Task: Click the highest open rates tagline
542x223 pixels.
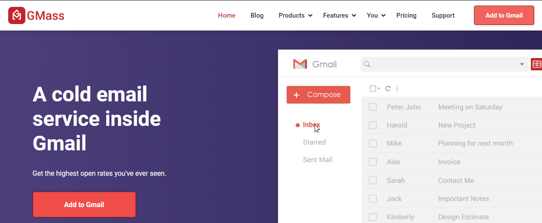Action: pyautogui.click(x=99, y=174)
